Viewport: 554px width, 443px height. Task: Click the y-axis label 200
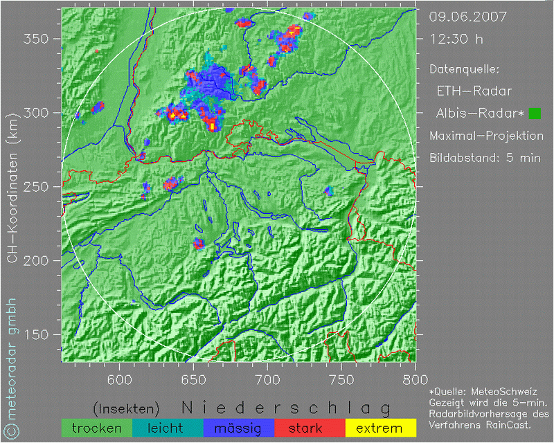tap(36, 261)
